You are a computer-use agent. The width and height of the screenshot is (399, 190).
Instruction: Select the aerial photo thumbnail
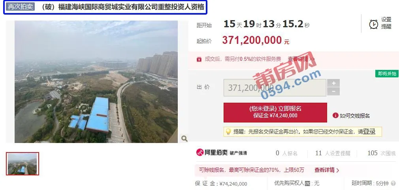[23, 164]
